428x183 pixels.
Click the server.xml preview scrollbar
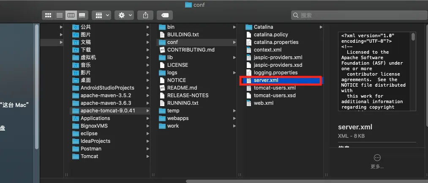click(413, 37)
